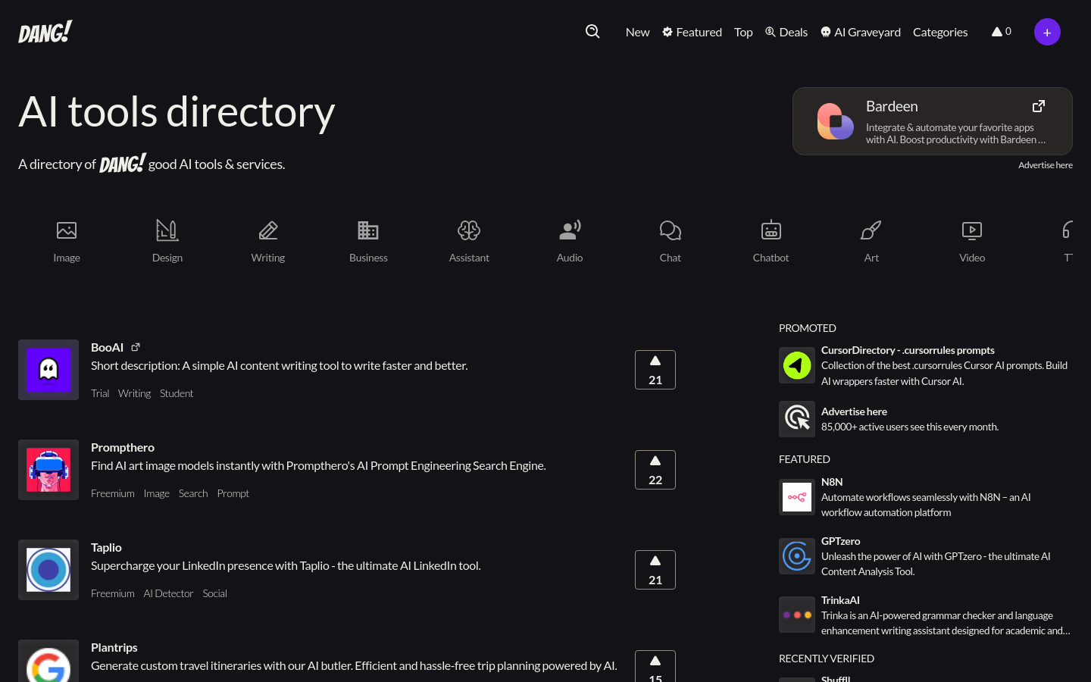Click the TrinkaAI dots icon
Image resolution: width=1091 pixels, height=682 pixels.
pyautogui.click(x=797, y=615)
